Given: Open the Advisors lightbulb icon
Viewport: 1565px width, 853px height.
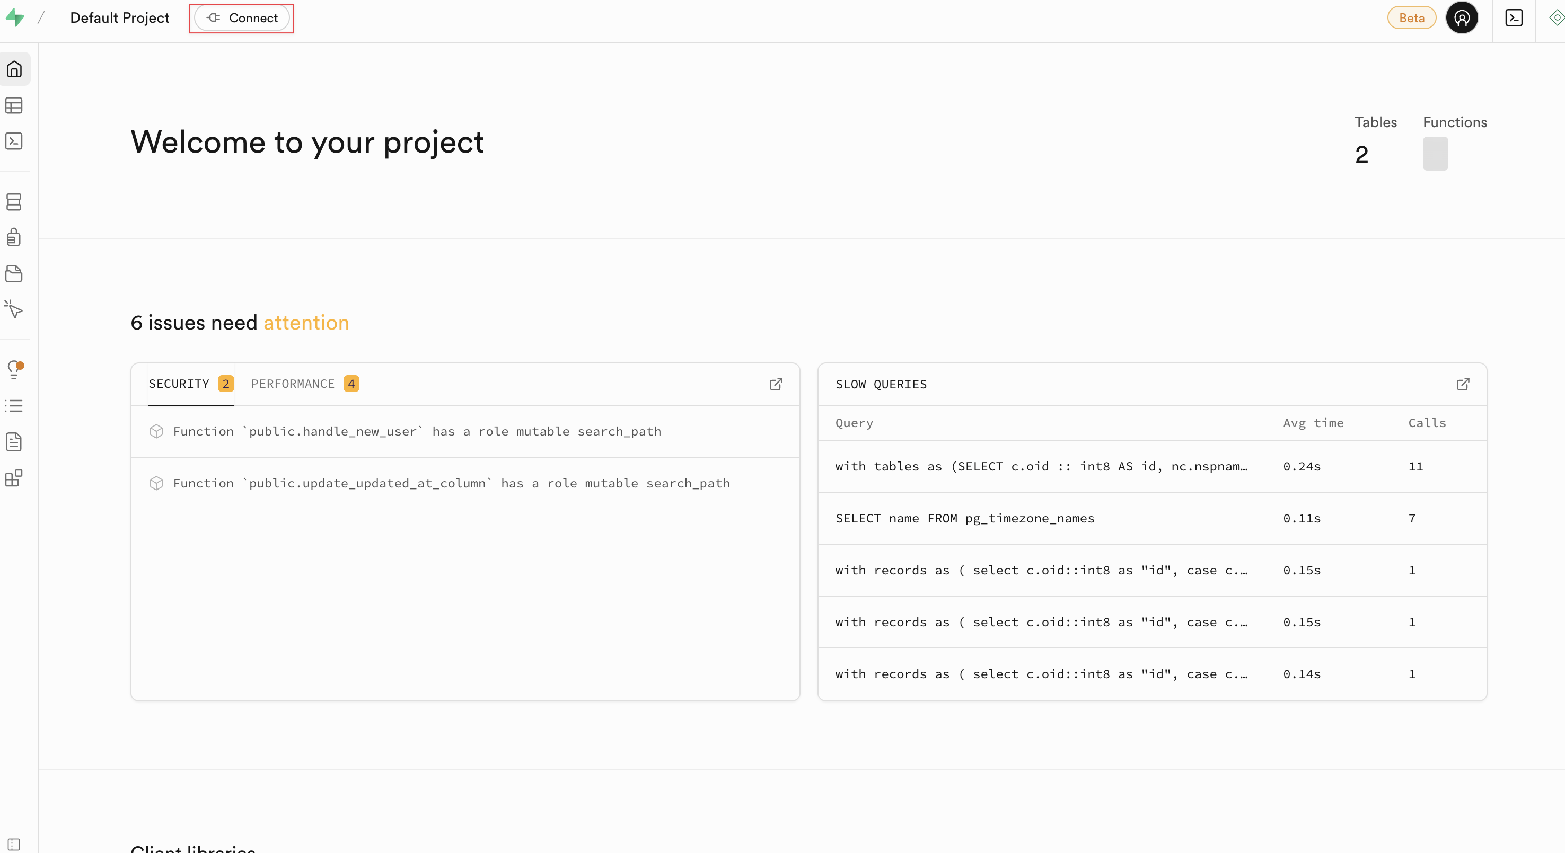Looking at the screenshot, I should tap(14, 369).
